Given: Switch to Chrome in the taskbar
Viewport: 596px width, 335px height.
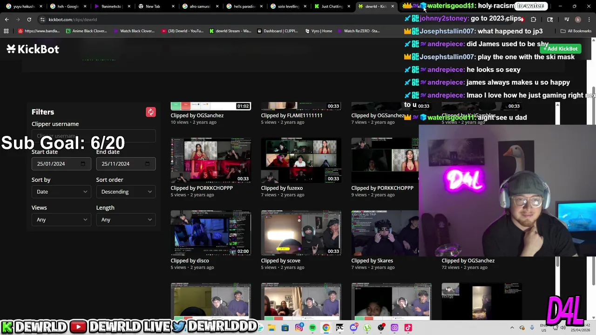Looking at the screenshot, I should (x=326, y=328).
